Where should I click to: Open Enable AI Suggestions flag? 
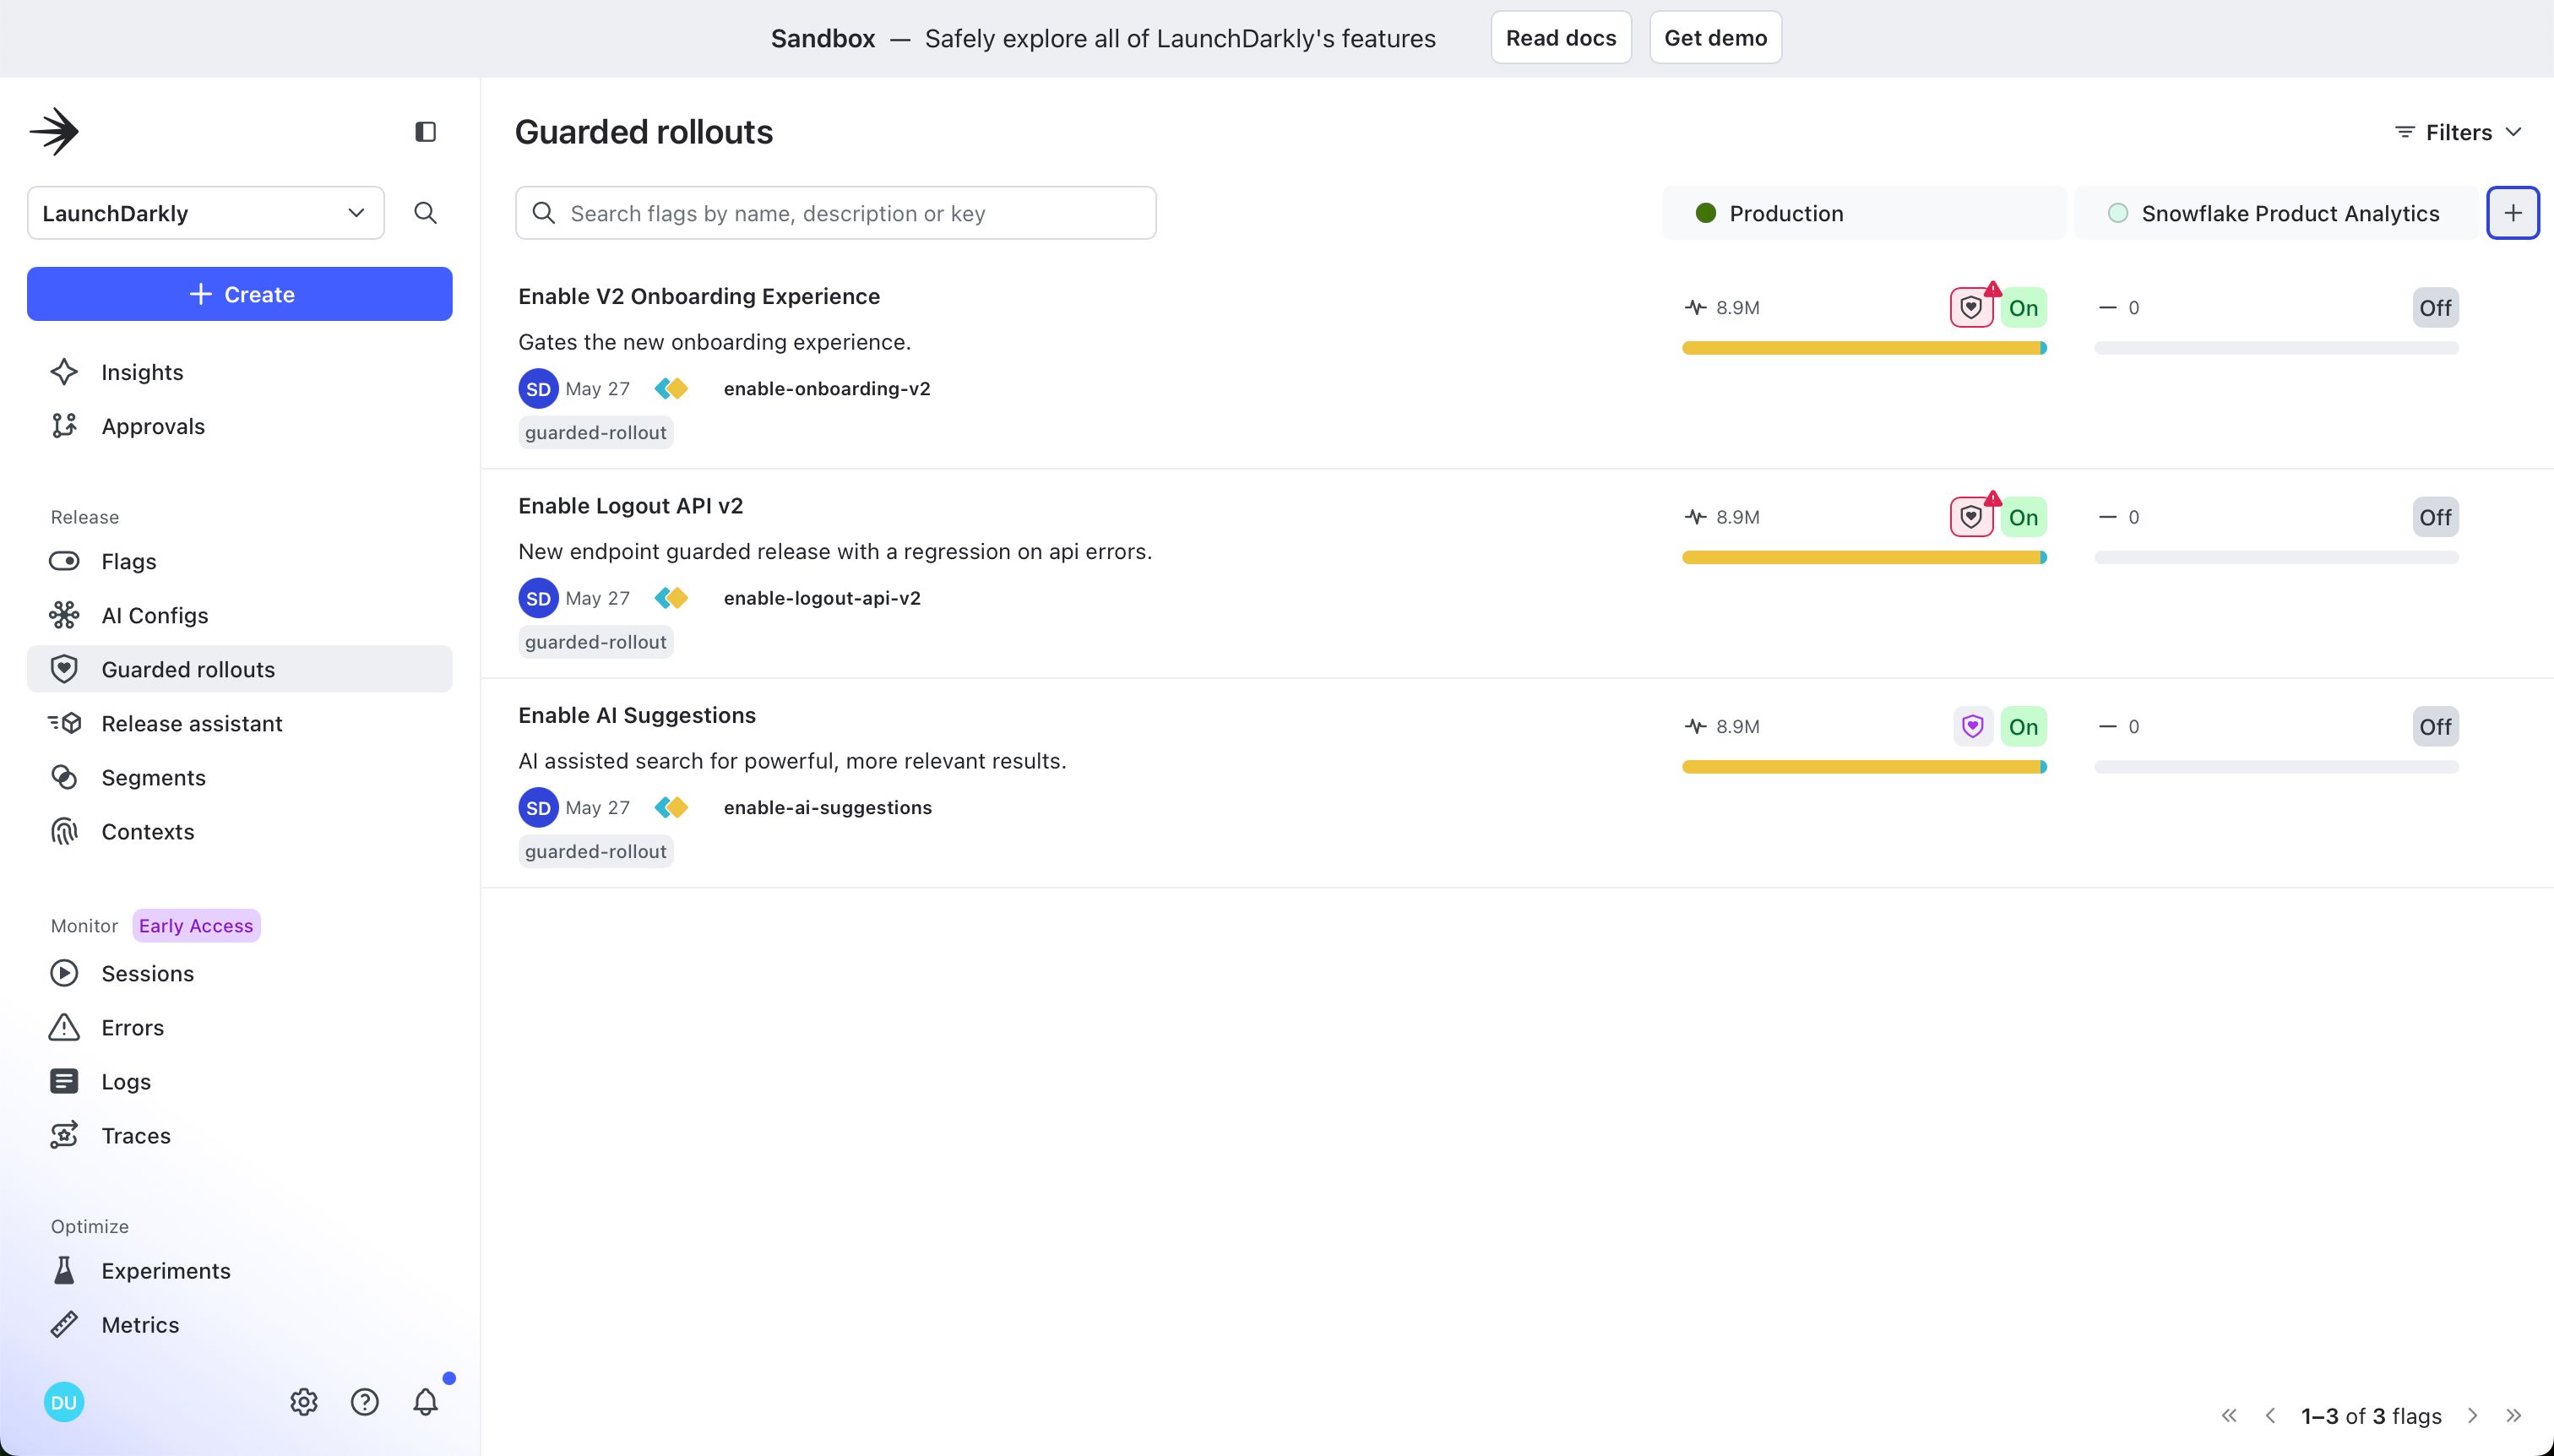click(637, 715)
